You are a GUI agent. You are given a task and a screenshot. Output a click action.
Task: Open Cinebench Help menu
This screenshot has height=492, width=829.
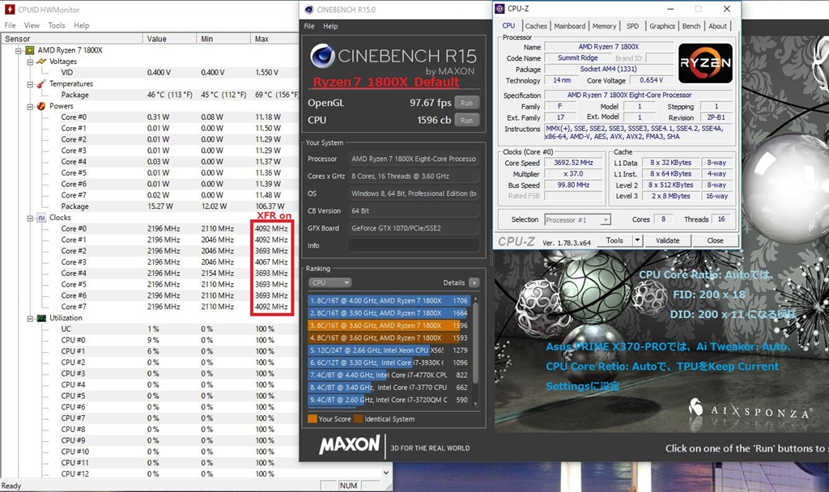(330, 26)
